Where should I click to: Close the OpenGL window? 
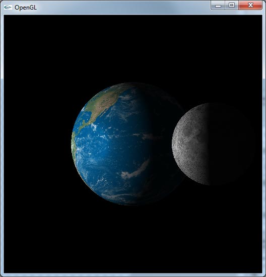(x=250, y=6)
